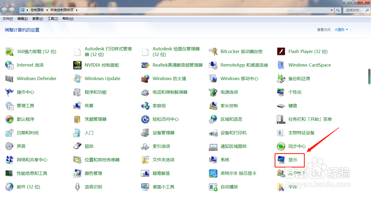Open the Flash Player (32 位) icon

coord(281,51)
